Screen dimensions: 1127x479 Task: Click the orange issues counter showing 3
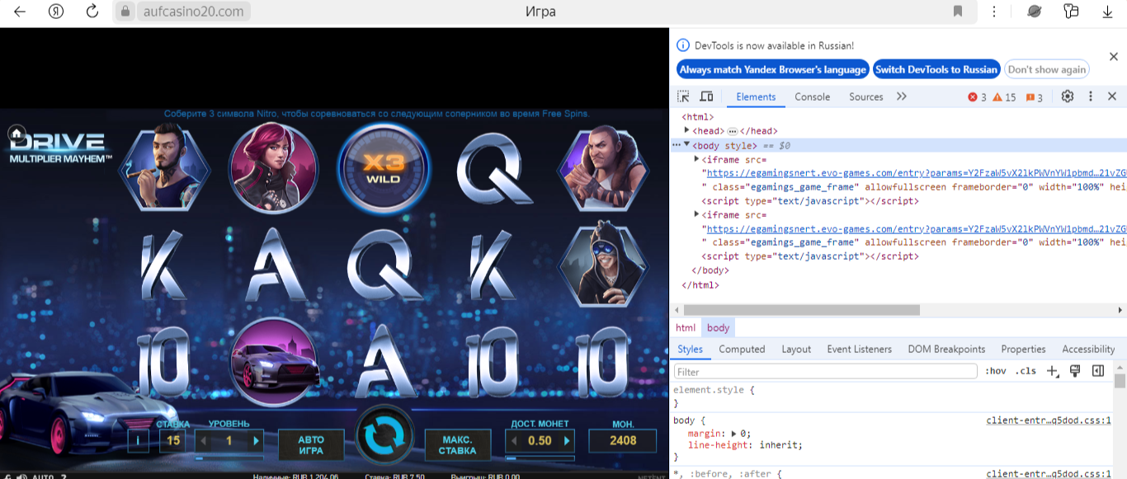[x=1035, y=97]
